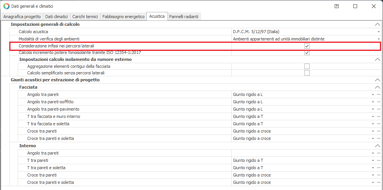Screen dimensions: 383x190
Task: Disable Considerazione infissi nei percorsi laterali checkbox
Action: (x=307, y=46)
